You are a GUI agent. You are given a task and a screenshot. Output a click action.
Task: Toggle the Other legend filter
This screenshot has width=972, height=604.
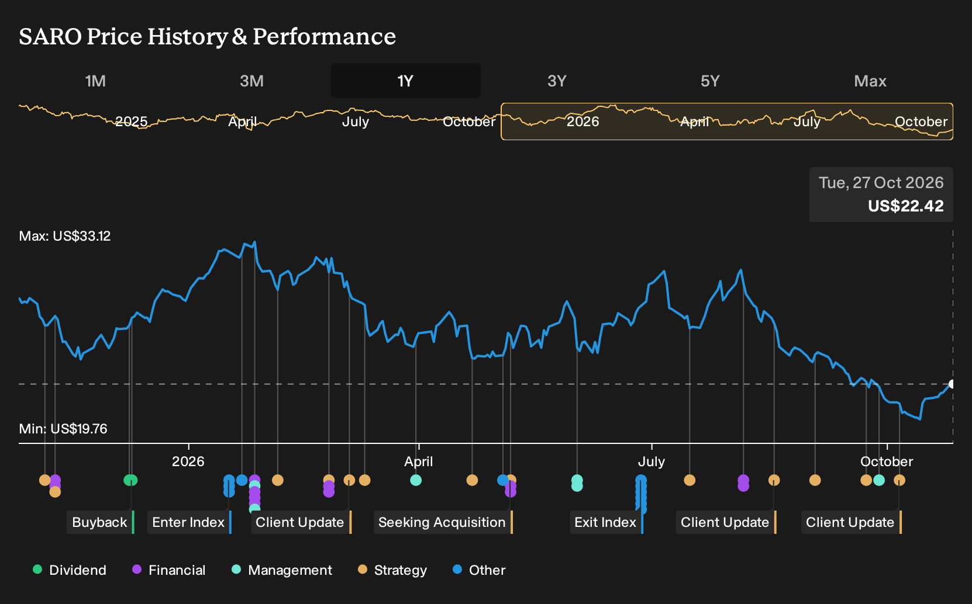pyautogui.click(x=479, y=570)
